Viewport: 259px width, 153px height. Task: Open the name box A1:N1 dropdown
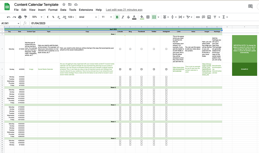(18, 23)
